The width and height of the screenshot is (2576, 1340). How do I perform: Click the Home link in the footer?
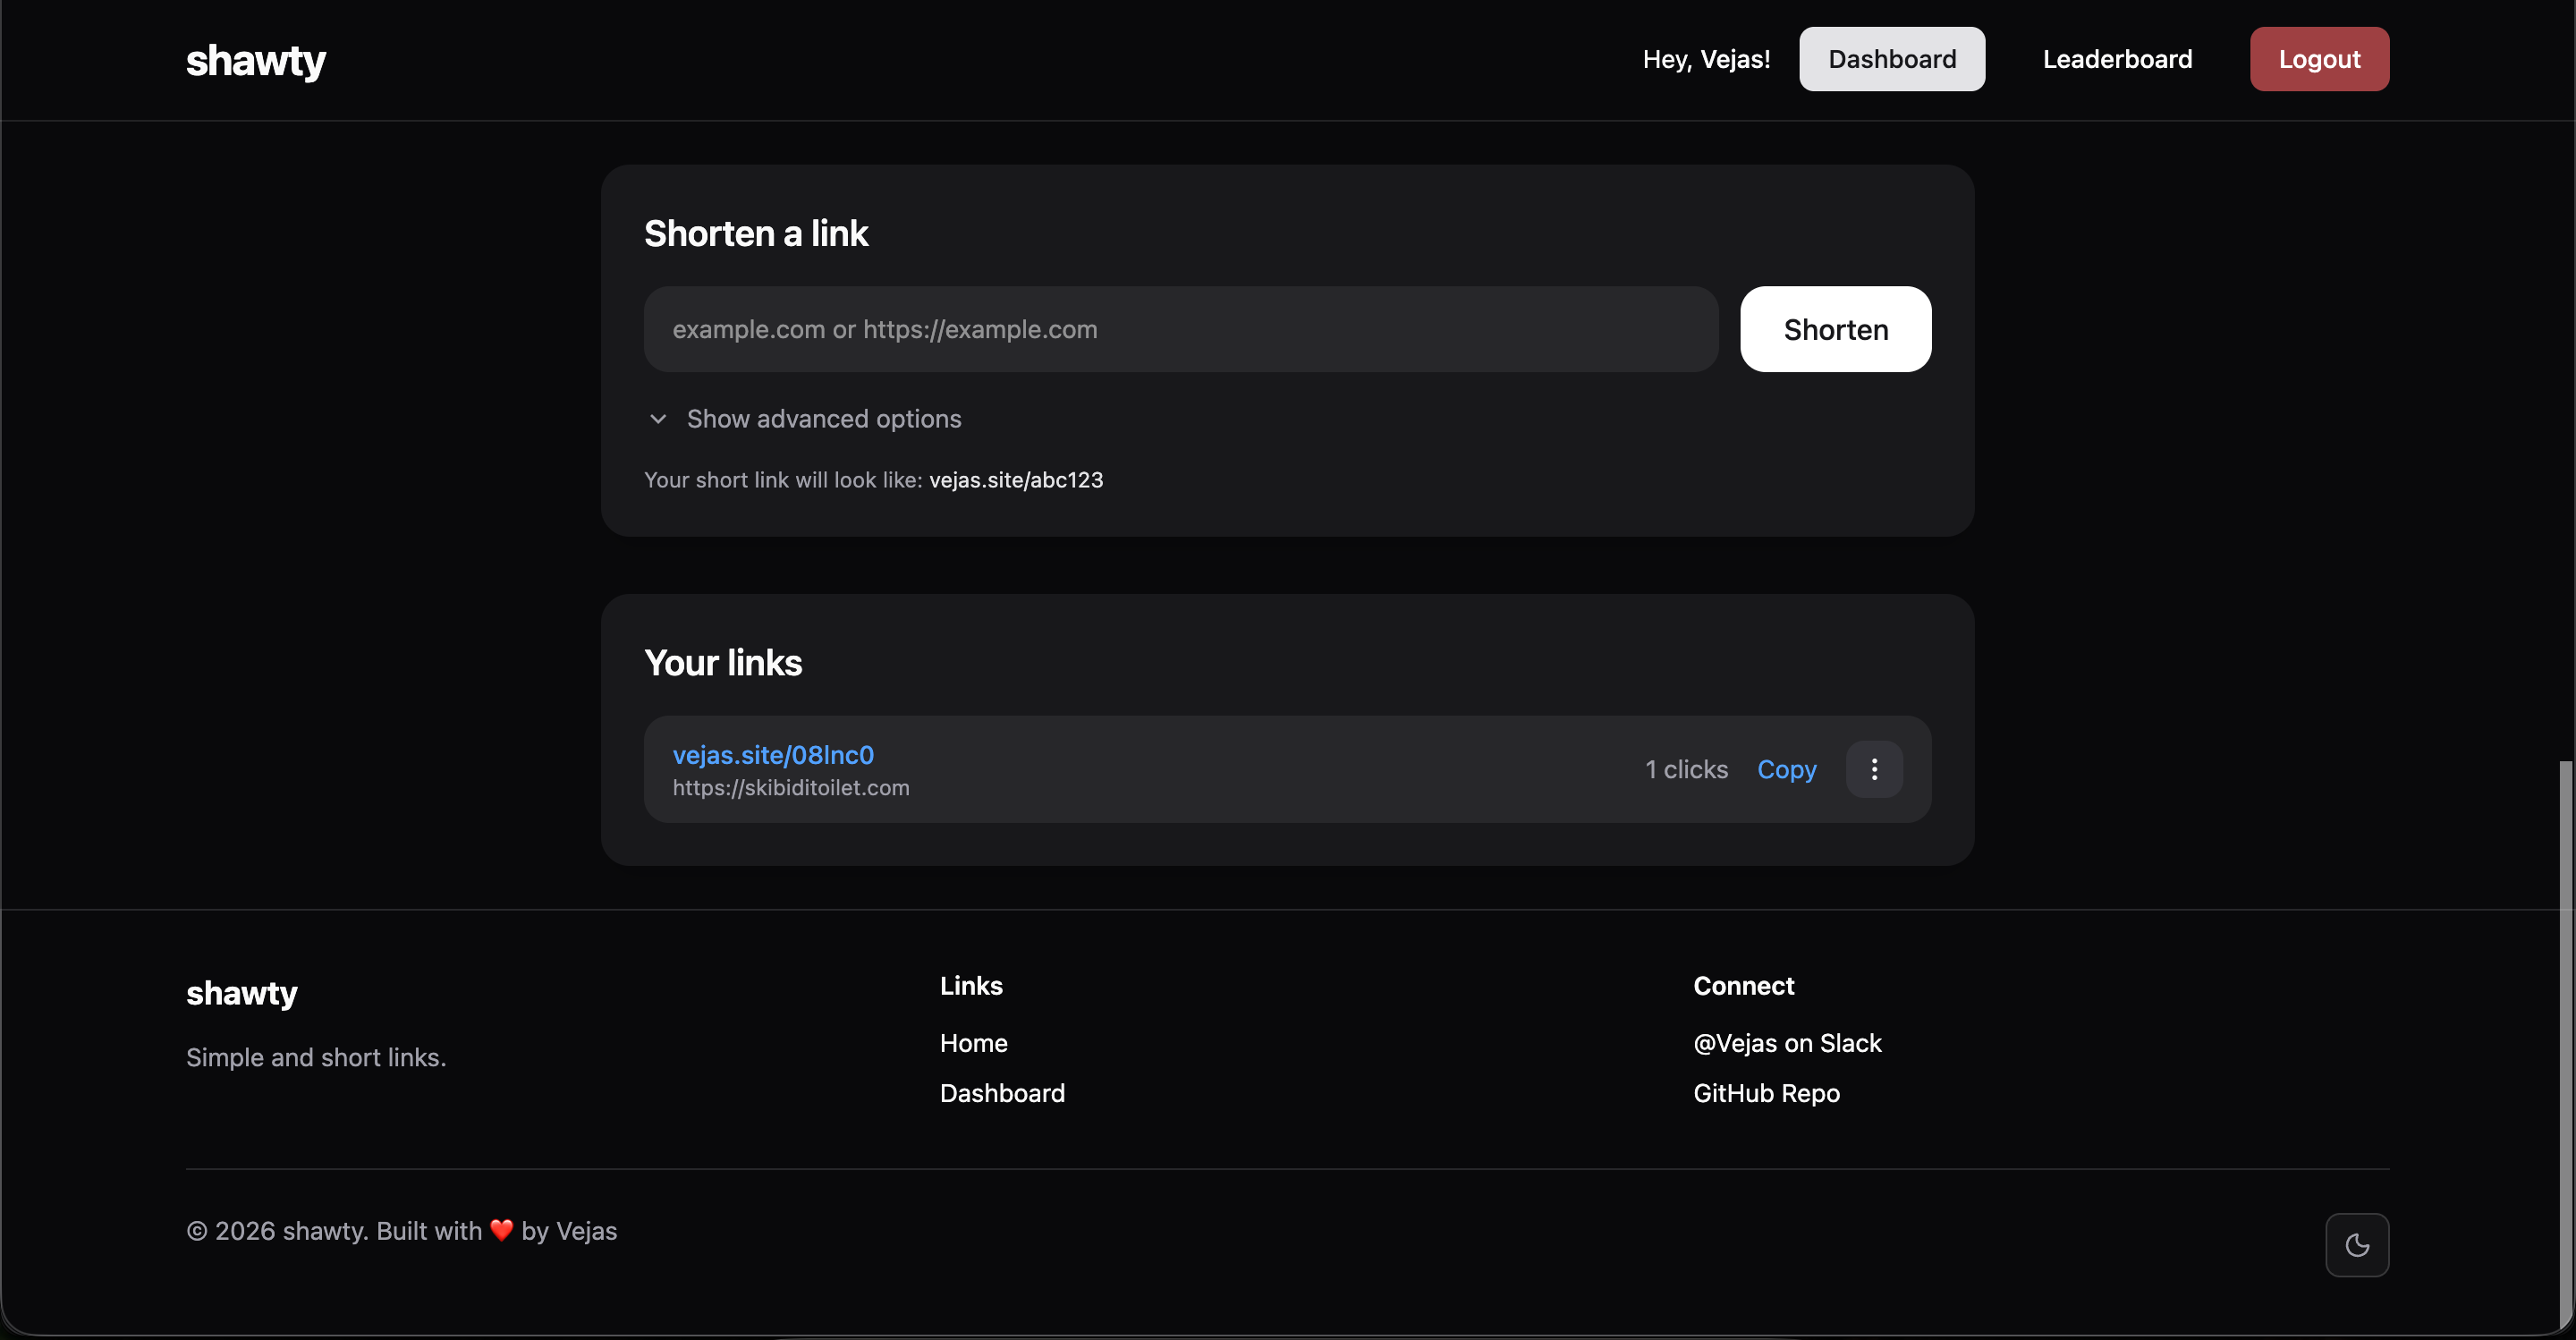coord(973,1043)
